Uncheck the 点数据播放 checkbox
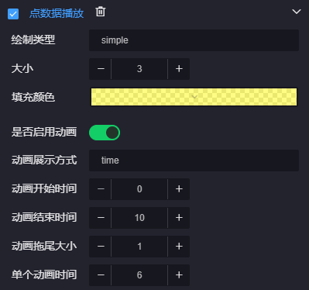 pyautogui.click(x=13, y=14)
